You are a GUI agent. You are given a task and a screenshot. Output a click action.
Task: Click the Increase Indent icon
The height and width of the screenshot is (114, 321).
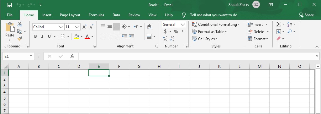(131, 36)
